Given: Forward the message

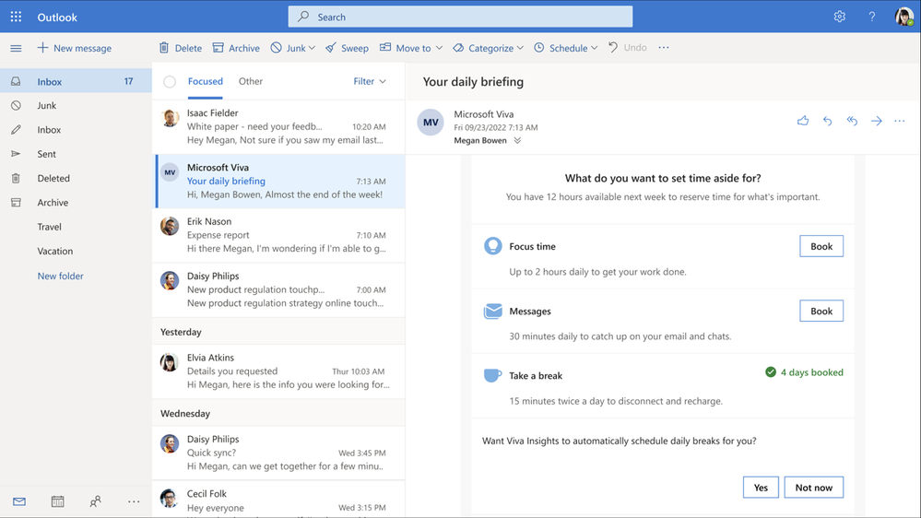Looking at the screenshot, I should pos(877,121).
